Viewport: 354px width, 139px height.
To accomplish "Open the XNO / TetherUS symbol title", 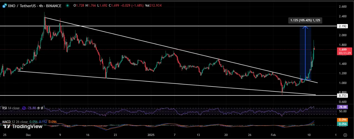I will [35, 6].
